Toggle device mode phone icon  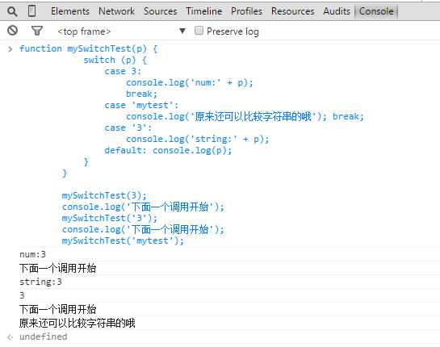[x=32, y=11]
